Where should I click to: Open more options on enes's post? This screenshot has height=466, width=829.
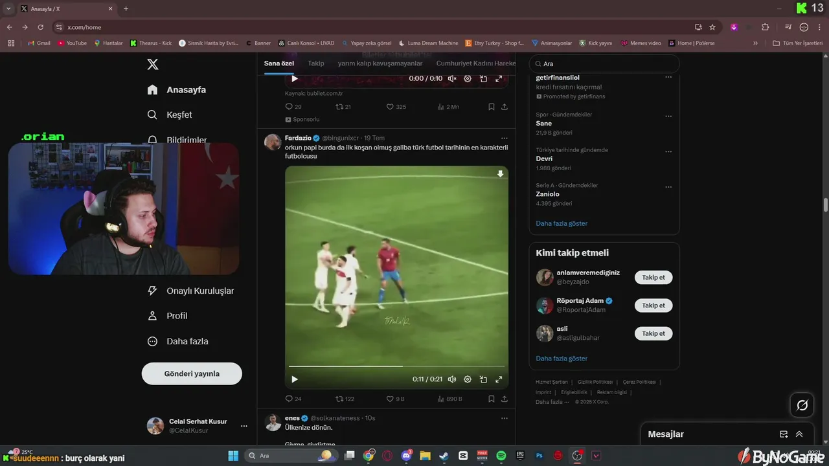pyautogui.click(x=505, y=418)
